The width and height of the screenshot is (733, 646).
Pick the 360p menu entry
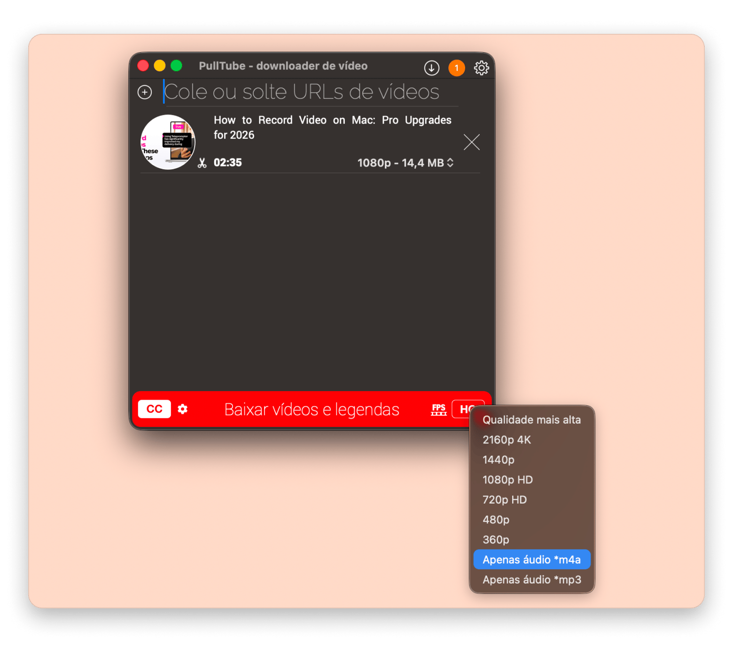click(x=531, y=540)
